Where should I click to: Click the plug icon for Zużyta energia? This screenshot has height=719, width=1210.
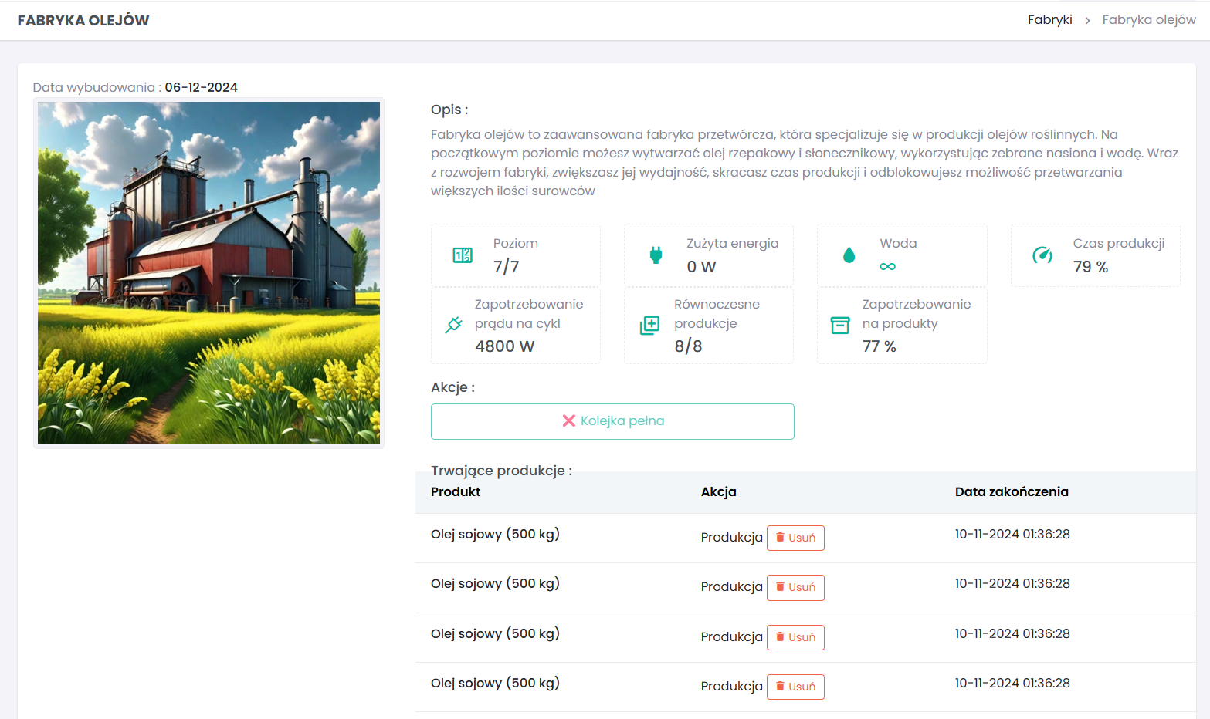click(656, 255)
